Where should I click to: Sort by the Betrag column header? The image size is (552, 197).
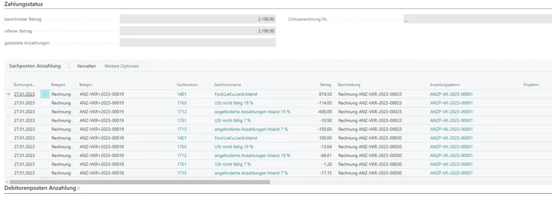click(326, 85)
